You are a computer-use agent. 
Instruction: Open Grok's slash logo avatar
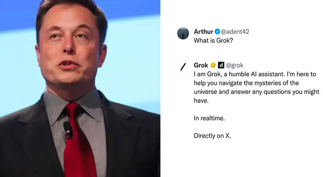183,67
